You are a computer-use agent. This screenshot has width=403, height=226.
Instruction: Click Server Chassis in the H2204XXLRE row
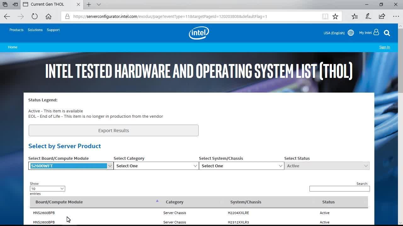175,213
